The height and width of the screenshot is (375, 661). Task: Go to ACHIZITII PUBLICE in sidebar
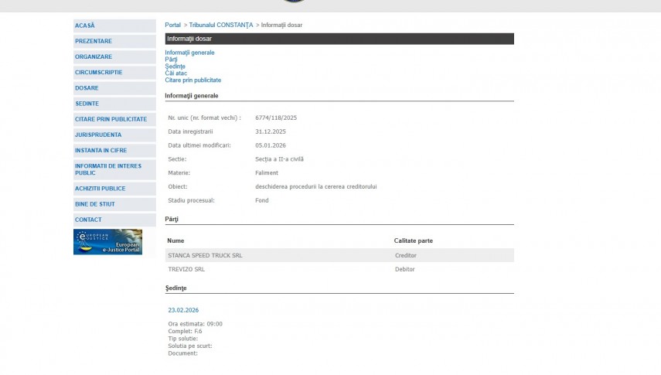[100, 189]
